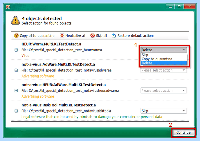The height and width of the screenshot is (141, 200).
Task: Choose Skip in the open dropdown list
Action: [x=164, y=55]
